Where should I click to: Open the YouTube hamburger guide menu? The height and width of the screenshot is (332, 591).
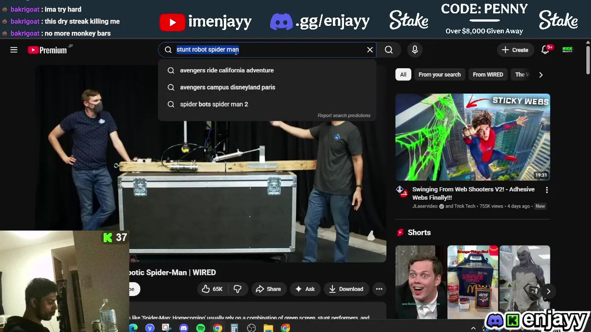click(x=14, y=50)
